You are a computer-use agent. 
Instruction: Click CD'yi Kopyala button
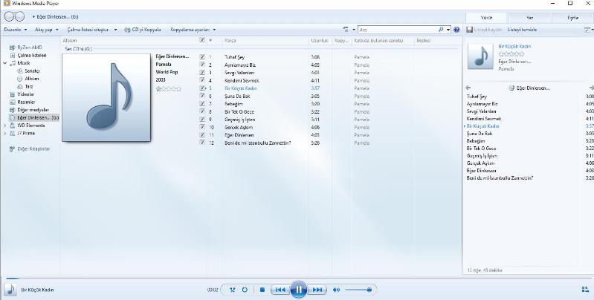click(x=143, y=30)
